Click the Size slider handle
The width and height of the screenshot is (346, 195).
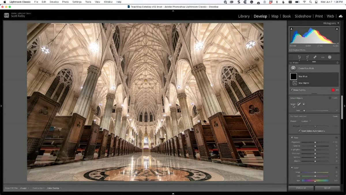[304, 110]
